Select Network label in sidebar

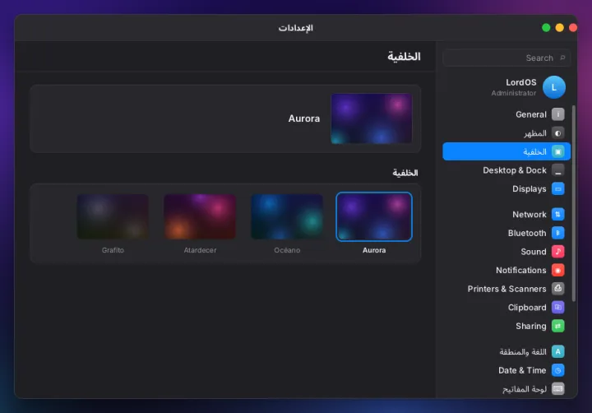click(x=529, y=215)
